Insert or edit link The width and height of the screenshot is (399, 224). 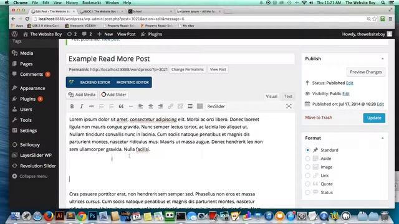click(x=170, y=106)
